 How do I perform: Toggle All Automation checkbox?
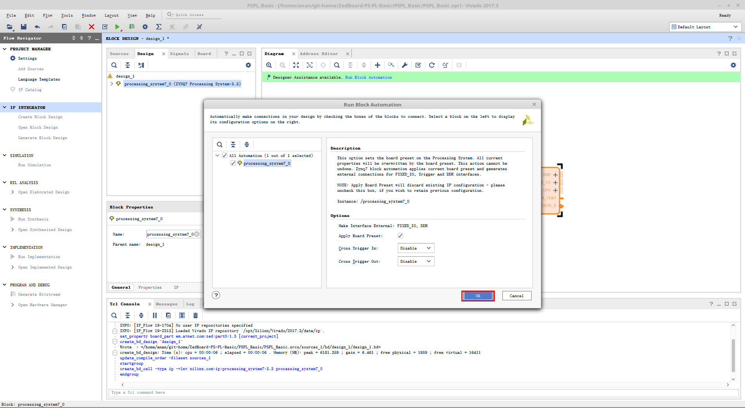pyautogui.click(x=225, y=155)
